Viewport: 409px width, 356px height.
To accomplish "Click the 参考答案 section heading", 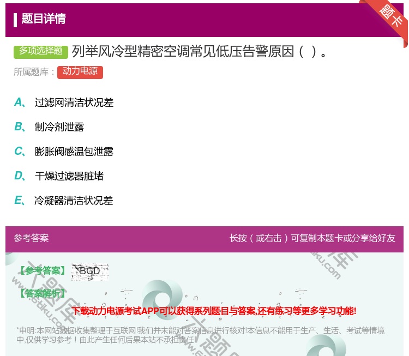I will [31, 238].
